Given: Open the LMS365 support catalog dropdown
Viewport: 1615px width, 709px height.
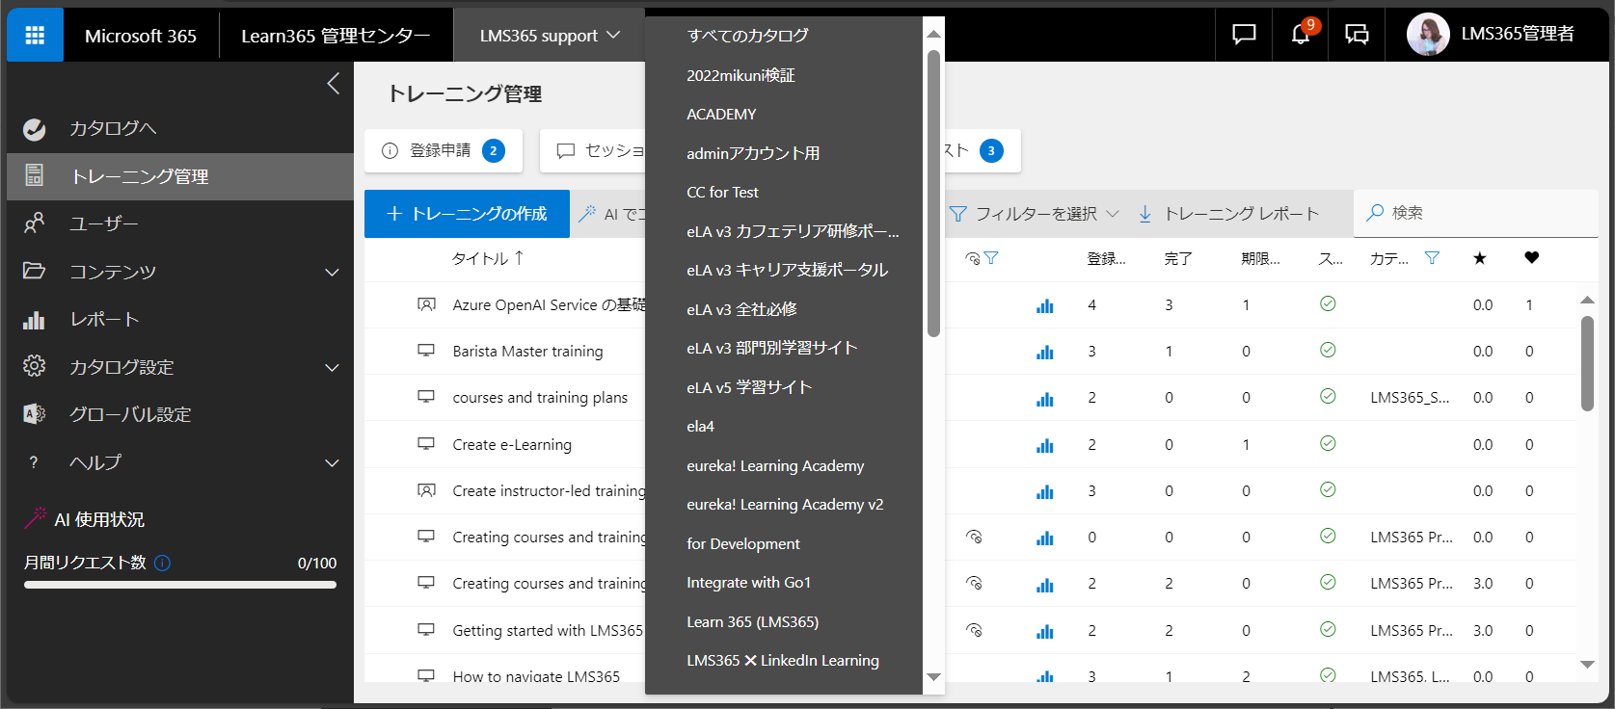Looking at the screenshot, I should pyautogui.click(x=550, y=35).
